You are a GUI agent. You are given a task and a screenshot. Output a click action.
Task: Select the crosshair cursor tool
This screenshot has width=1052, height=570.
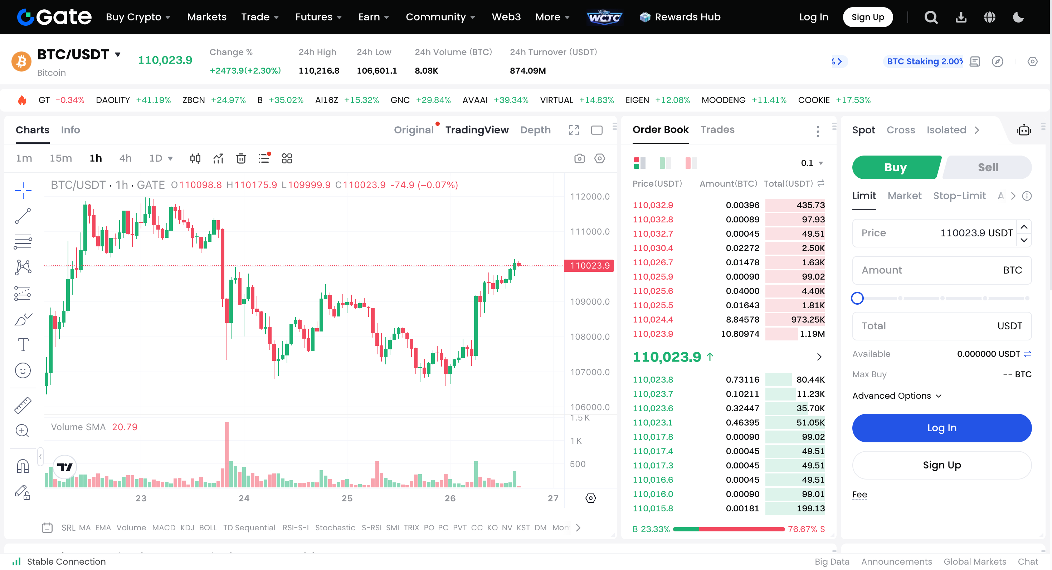[23, 190]
